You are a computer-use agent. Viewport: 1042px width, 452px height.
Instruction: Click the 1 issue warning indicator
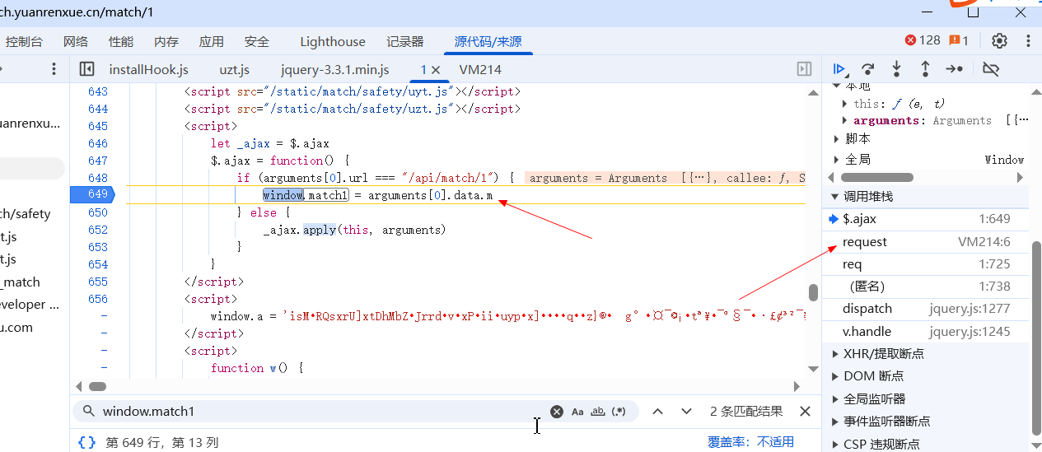tap(959, 40)
